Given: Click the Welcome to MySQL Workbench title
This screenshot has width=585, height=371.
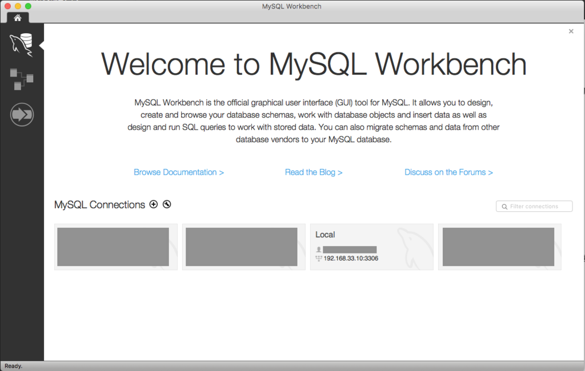Looking at the screenshot, I should (x=314, y=64).
